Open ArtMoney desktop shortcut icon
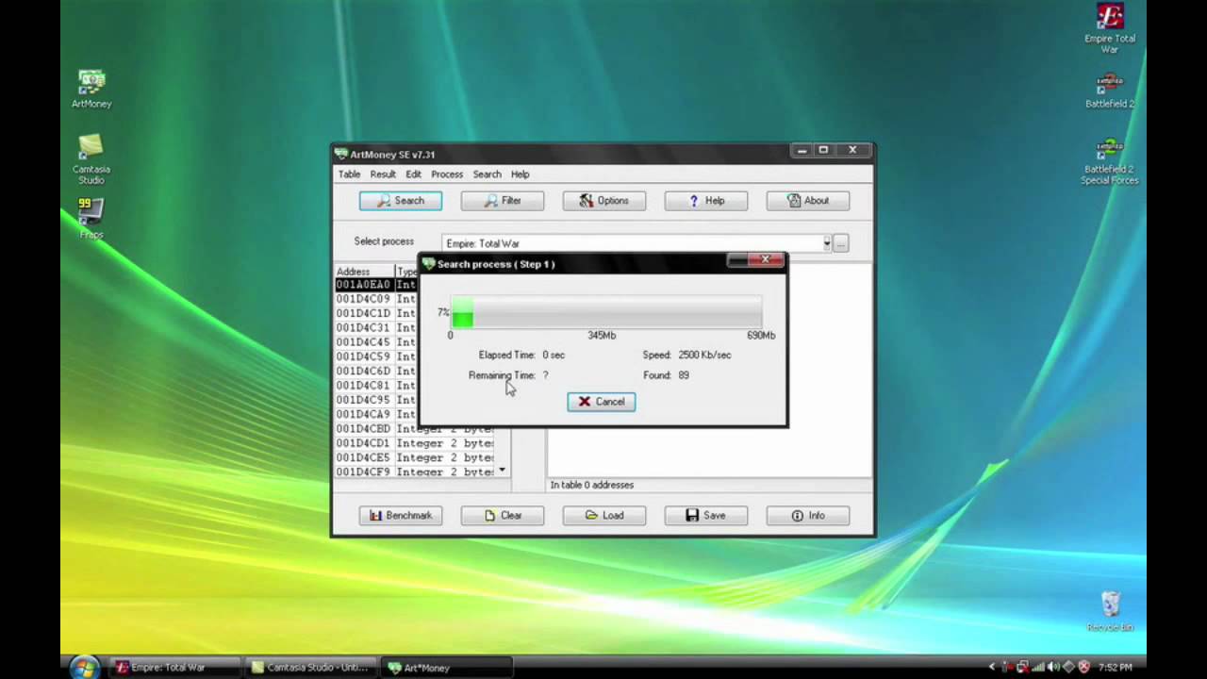 (x=91, y=89)
